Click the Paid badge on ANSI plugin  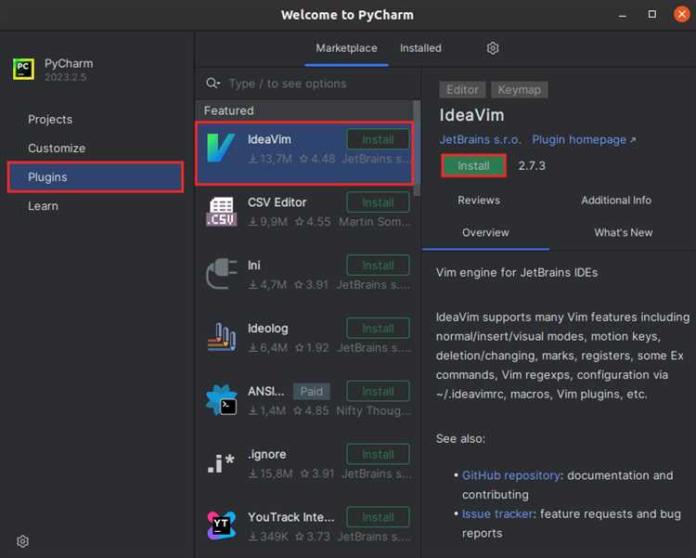pos(312,392)
